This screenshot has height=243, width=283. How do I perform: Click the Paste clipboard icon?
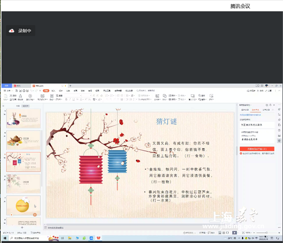pos(5,96)
